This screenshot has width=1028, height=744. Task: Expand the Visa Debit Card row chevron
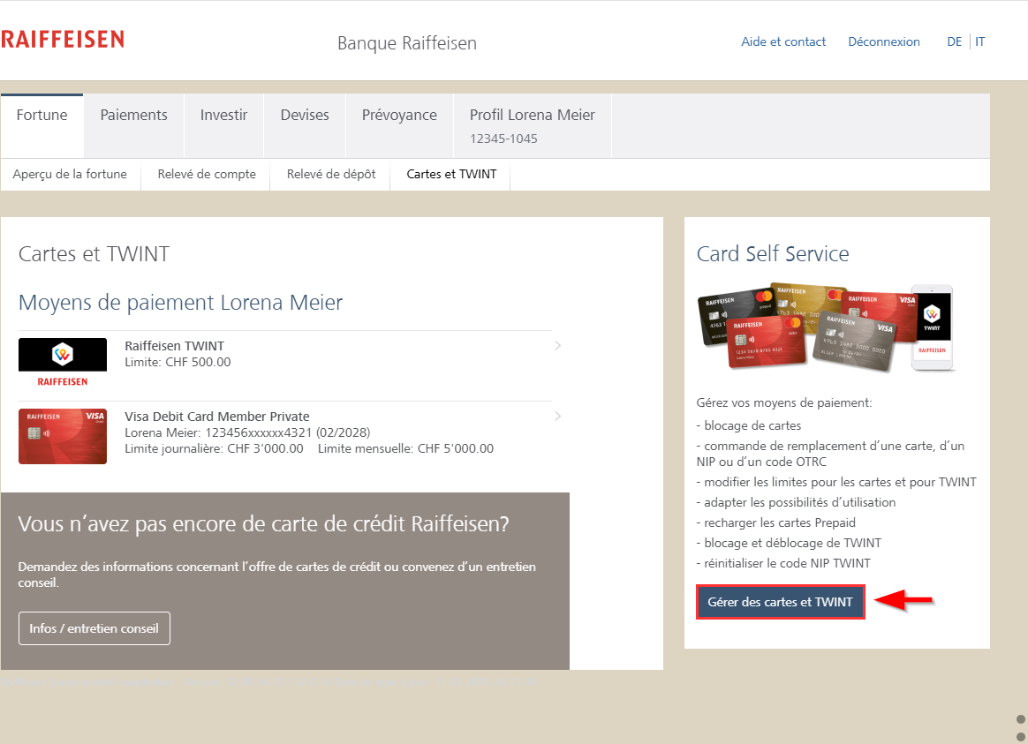557,416
